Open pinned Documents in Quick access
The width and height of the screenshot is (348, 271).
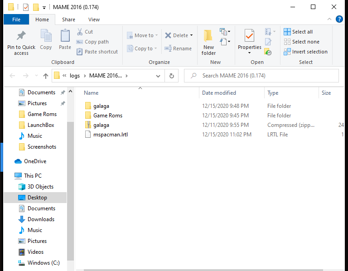click(41, 92)
